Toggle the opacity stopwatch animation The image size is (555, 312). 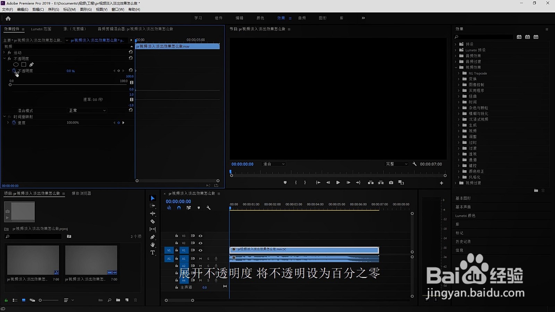click(x=14, y=71)
